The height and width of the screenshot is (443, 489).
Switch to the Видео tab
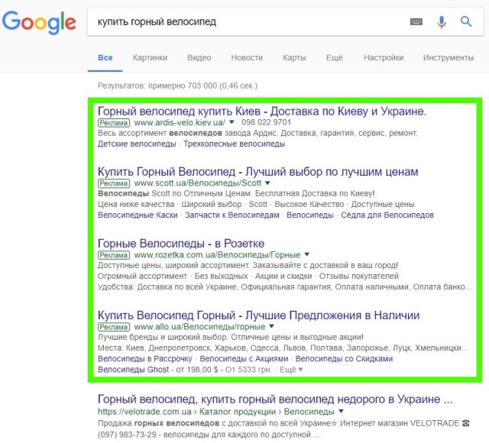(x=199, y=58)
